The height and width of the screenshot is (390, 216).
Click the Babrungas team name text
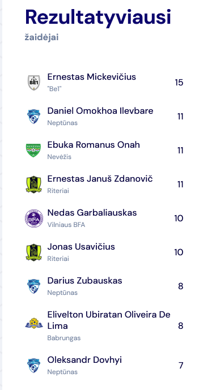click(x=64, y=338)
